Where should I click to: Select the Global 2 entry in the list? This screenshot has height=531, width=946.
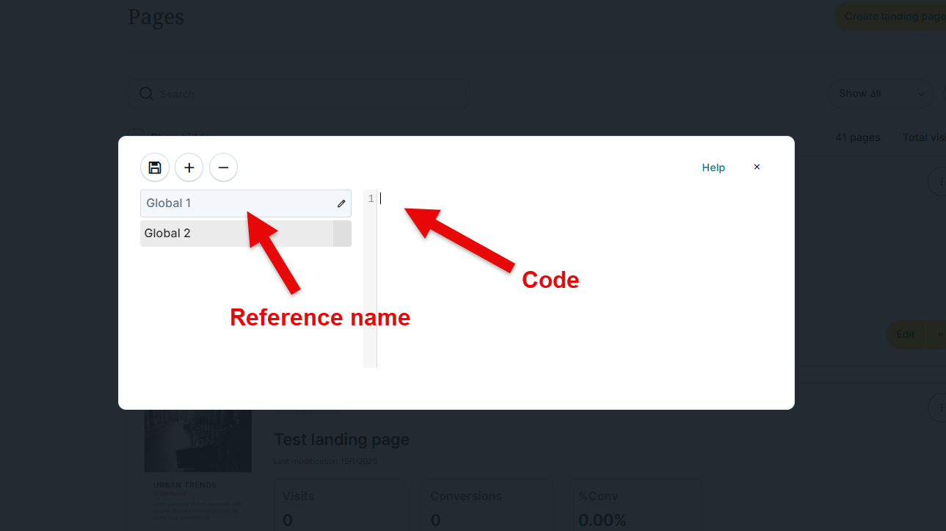235,234
